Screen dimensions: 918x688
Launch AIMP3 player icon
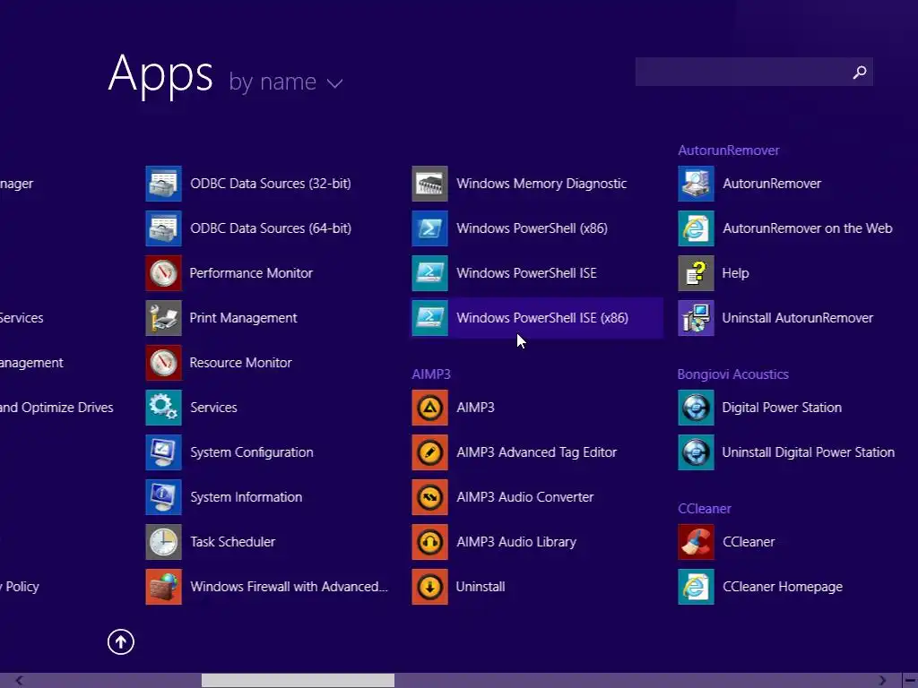point(429,408)
